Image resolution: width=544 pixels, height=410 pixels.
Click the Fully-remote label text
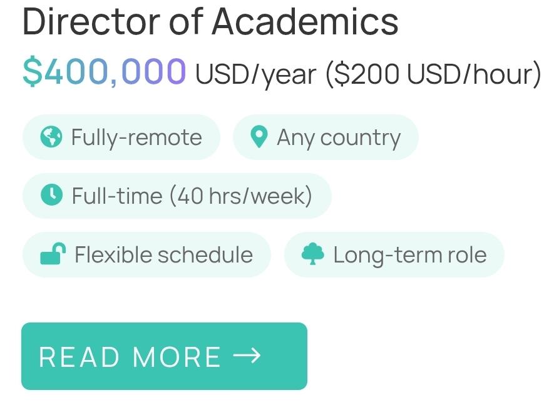pos(136,138)
